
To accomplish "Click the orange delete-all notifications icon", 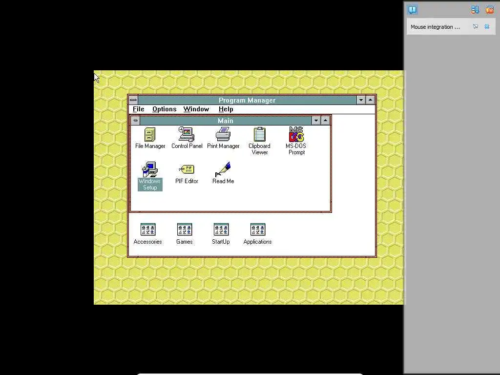I will point(489,10).
